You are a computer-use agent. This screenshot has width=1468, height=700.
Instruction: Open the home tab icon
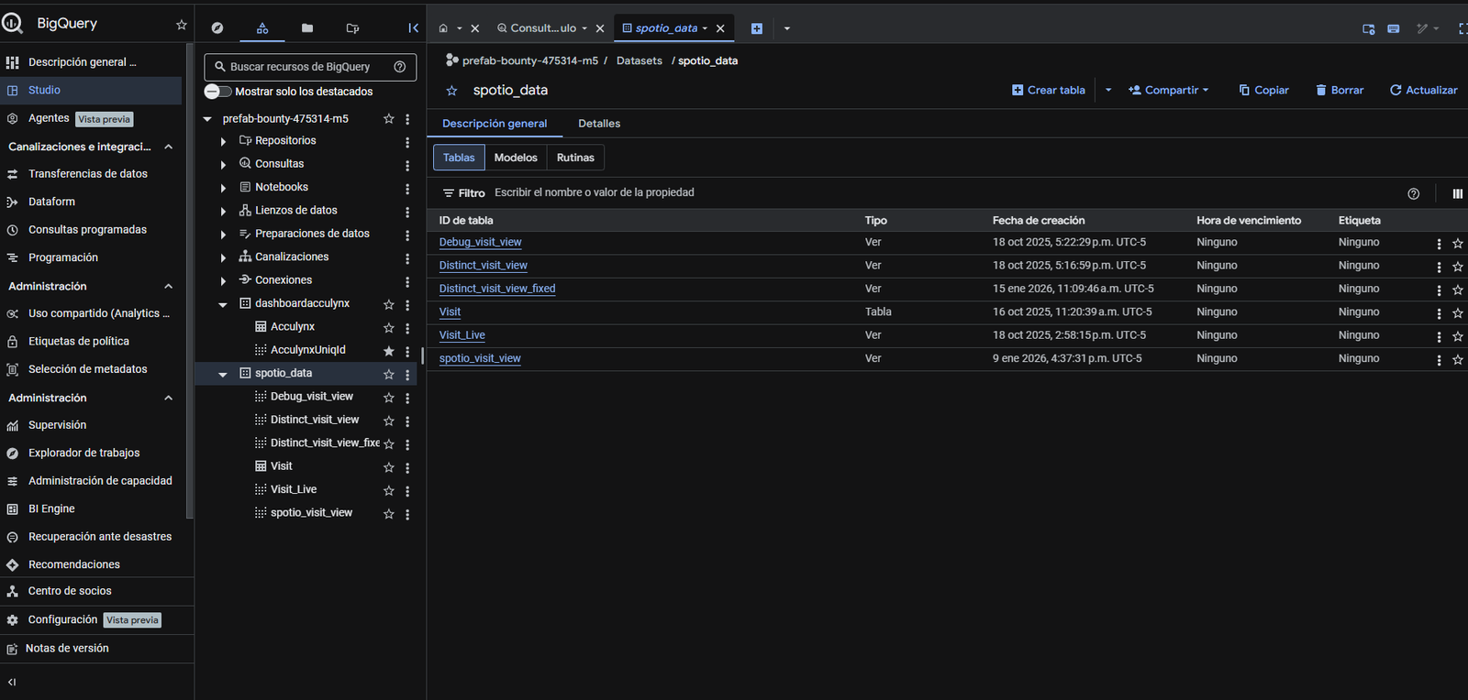coord(443,28)
